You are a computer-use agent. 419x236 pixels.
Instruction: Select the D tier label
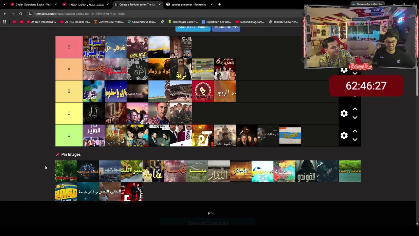pyautogui.click(x=69, y=135)
